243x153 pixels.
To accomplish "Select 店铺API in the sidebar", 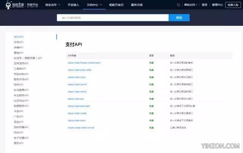I will pyautogui.click(x=19, y=47).
